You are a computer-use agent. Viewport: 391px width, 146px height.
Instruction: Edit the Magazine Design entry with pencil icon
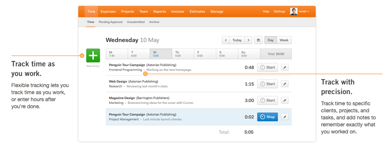click(285, 100)
